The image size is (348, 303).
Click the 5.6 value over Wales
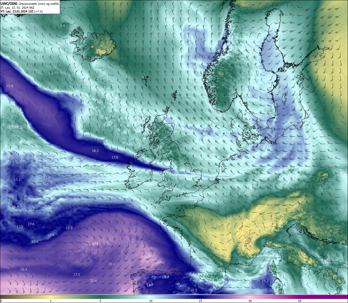pyautogui.click(x=167, y=181)
